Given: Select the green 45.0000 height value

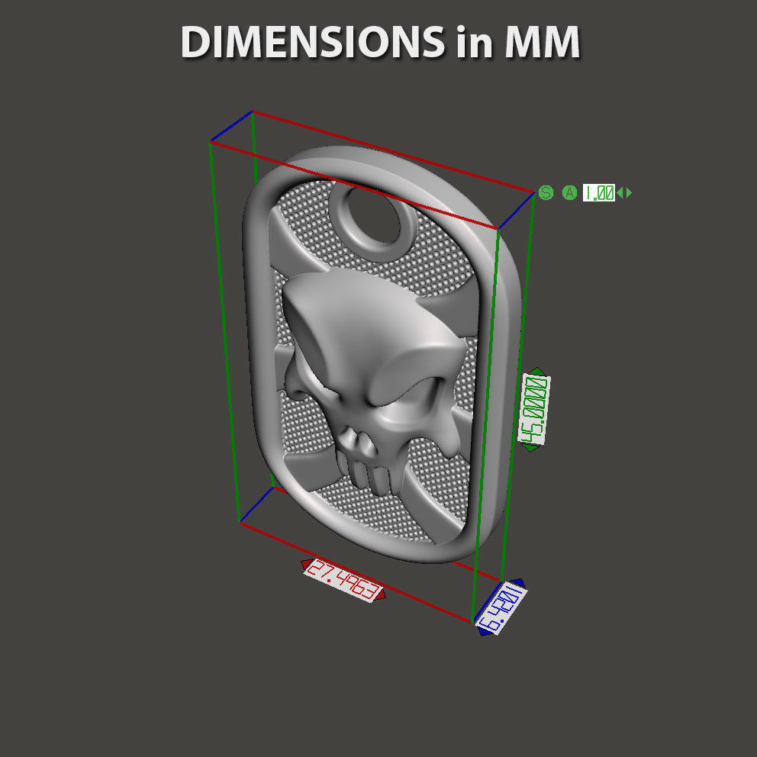Looking at the screenshot, I should (534, 408).
